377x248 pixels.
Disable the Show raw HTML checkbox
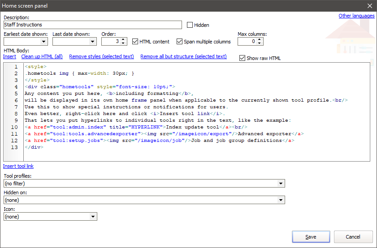242,58
